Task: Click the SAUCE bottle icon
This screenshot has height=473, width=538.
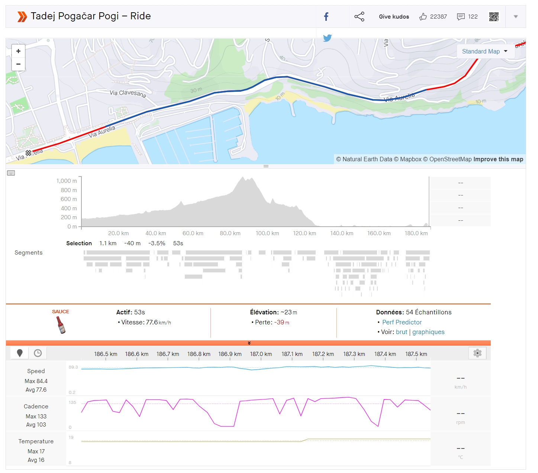Action: pyautogui.click(x=61, y=324)
